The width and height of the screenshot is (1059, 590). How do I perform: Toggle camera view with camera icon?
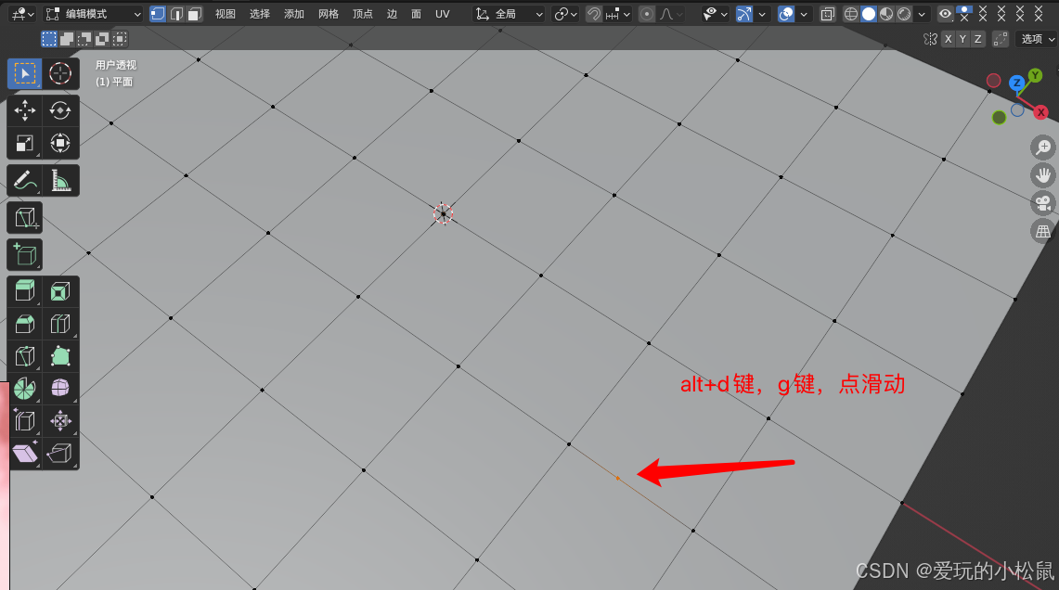(1043, 203)
